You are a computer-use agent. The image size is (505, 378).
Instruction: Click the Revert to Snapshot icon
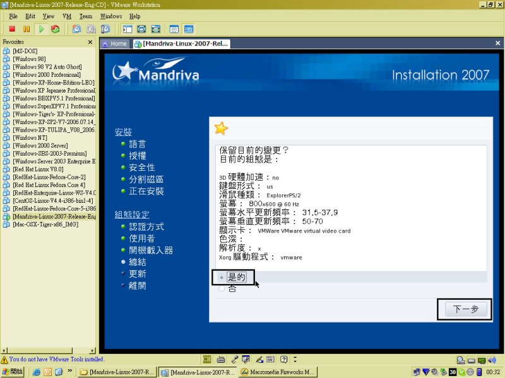[91, 29]
